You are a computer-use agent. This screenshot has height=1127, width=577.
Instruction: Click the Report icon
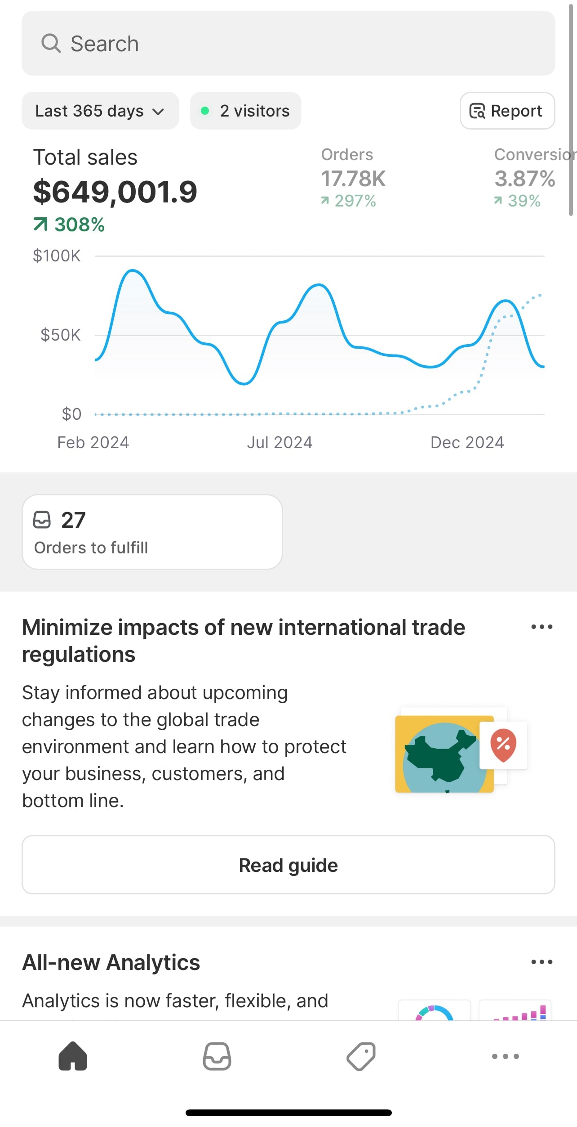[477, 111]
